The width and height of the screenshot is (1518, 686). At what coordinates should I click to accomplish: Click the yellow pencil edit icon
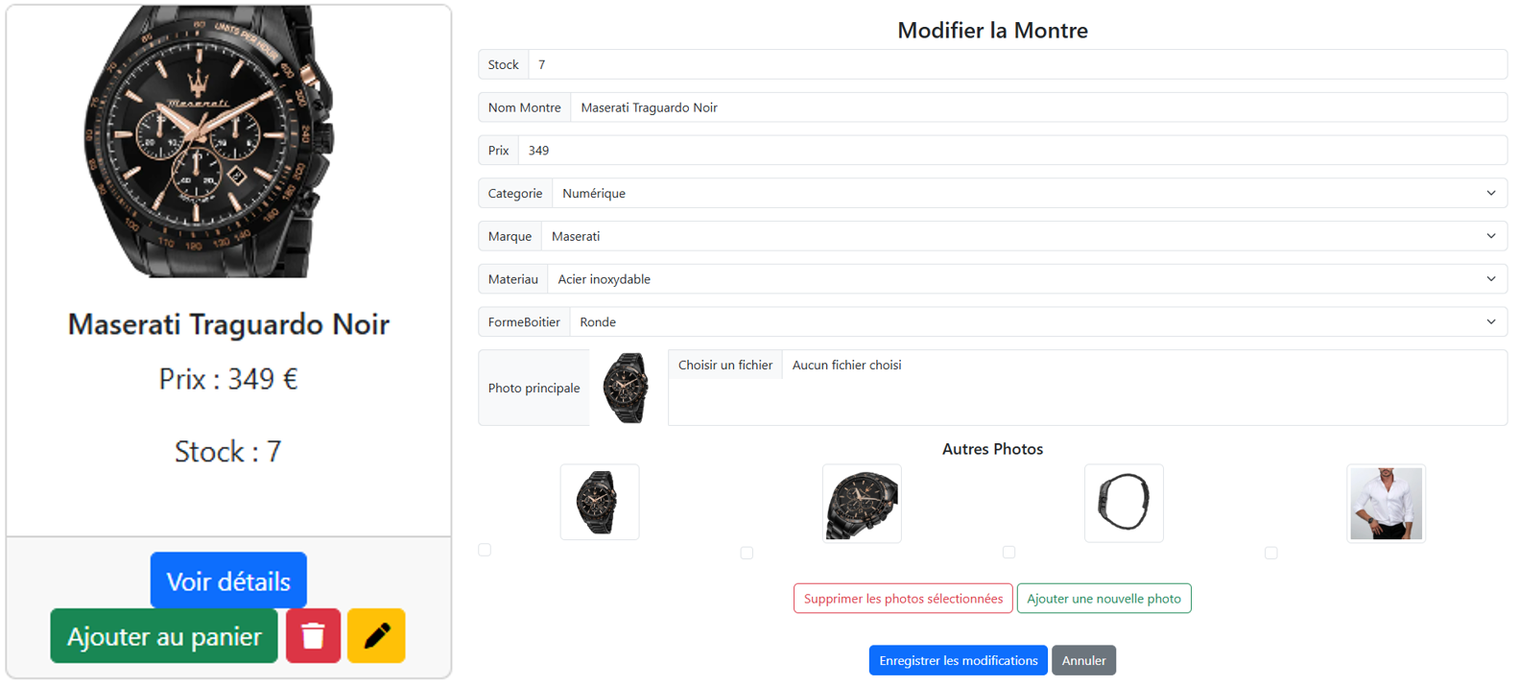[376, 636]
